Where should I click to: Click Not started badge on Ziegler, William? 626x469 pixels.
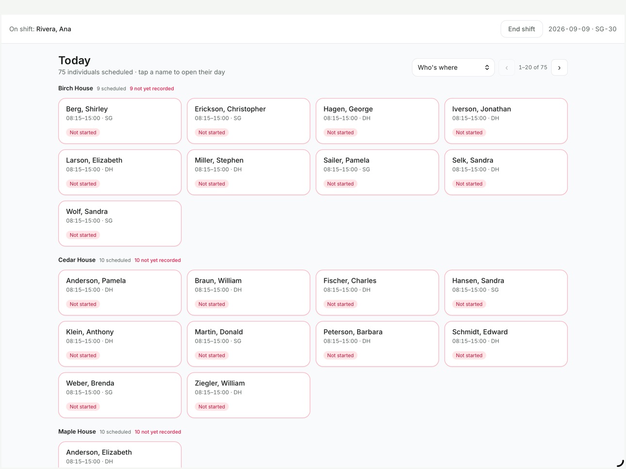[212, 407]
